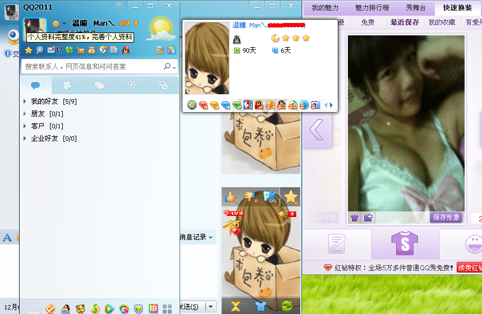Screen dimensions: 482x314
Task: Open the 最近保存 sub-tab
Action: click(x=405, y=22)
